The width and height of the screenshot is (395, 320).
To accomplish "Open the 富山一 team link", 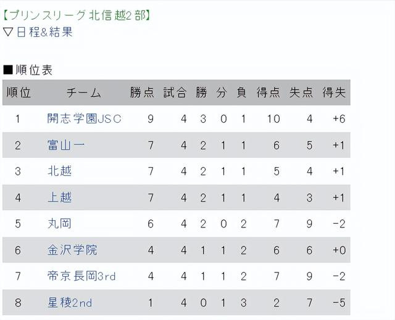I will 66,145.
